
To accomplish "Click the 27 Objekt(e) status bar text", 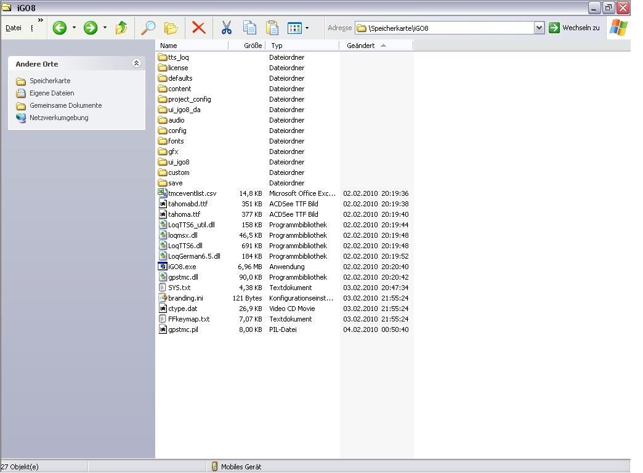I will (20, 466).
